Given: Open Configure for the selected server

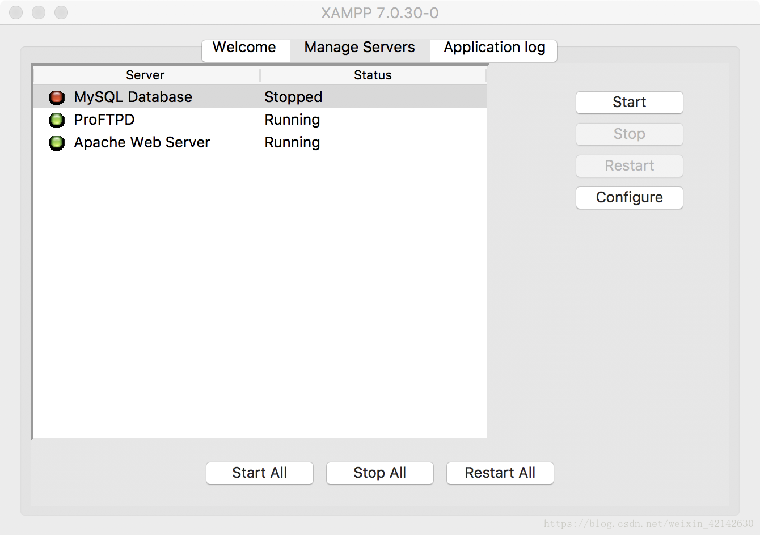Looking at the screenshot, I should 629,198.
